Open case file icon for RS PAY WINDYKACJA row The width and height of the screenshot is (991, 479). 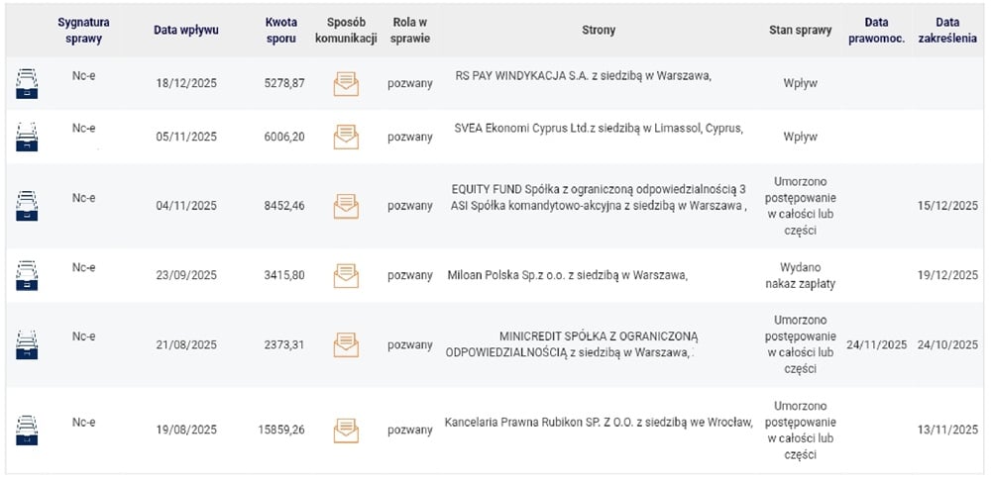pyautogui.click(x=27, y=82)
